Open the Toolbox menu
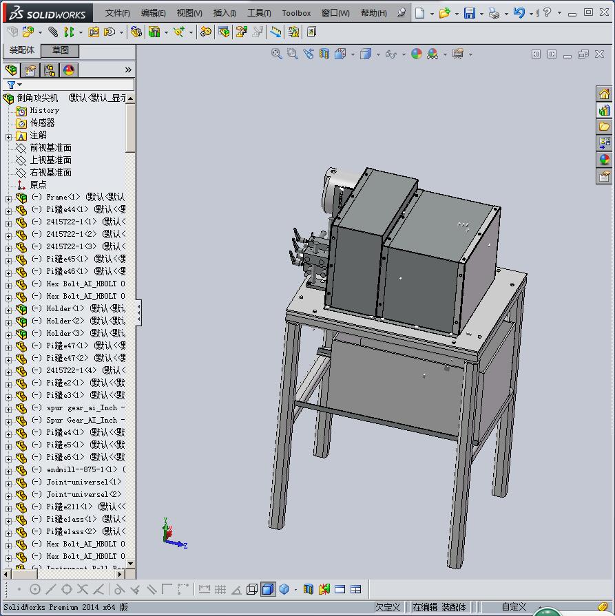Image resolution: width=615 pixels, height=616 pixels. pos(296,13)
